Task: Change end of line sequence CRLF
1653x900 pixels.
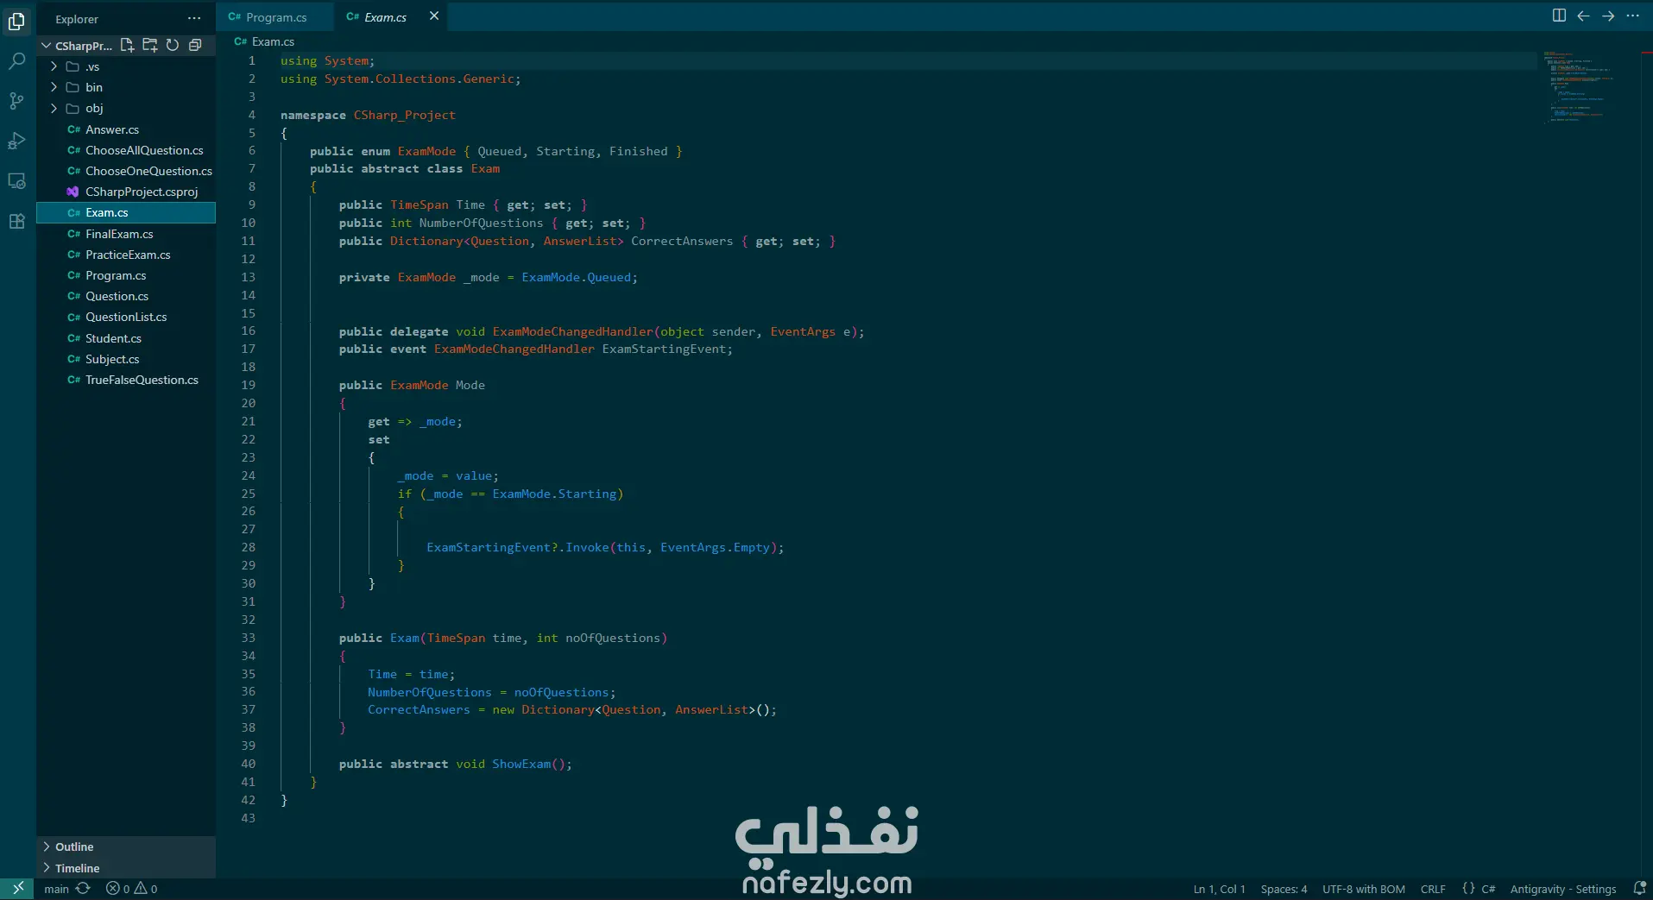Action: 1433,889
